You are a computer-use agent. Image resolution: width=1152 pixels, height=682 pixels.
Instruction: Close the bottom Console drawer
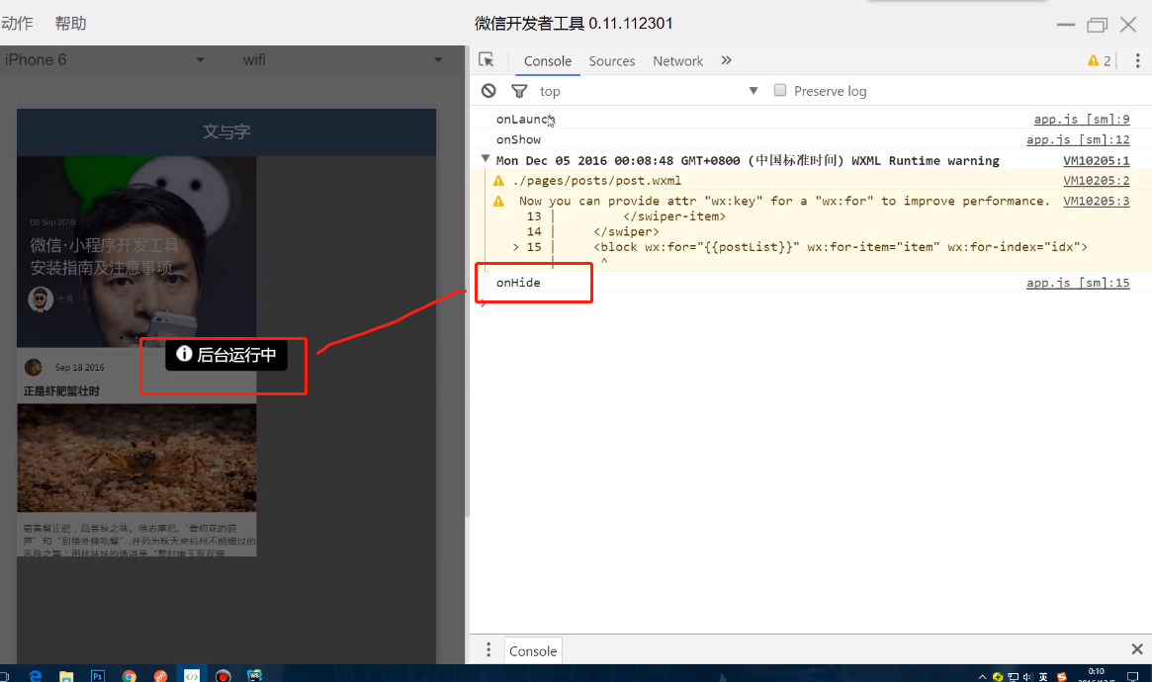click(1136, 649)
